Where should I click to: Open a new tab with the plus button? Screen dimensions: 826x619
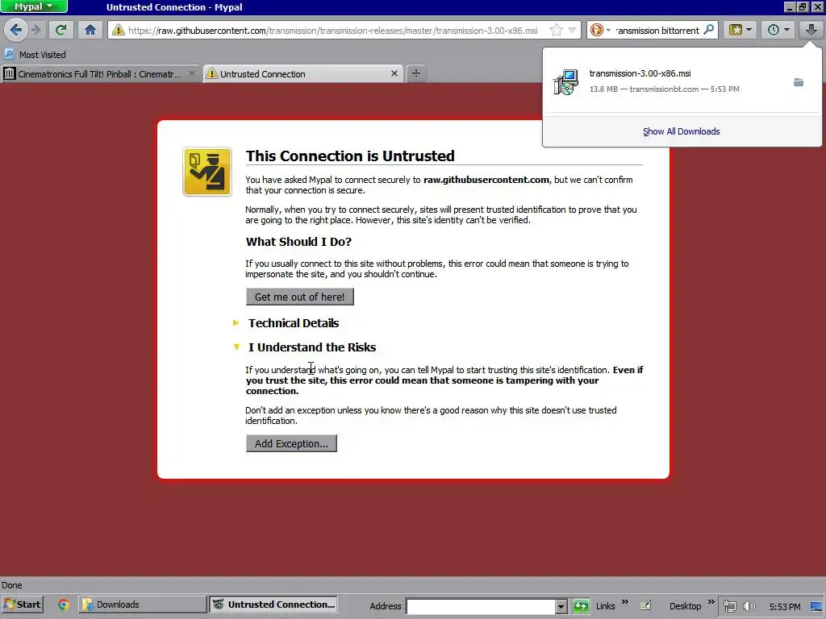point(416,73)
